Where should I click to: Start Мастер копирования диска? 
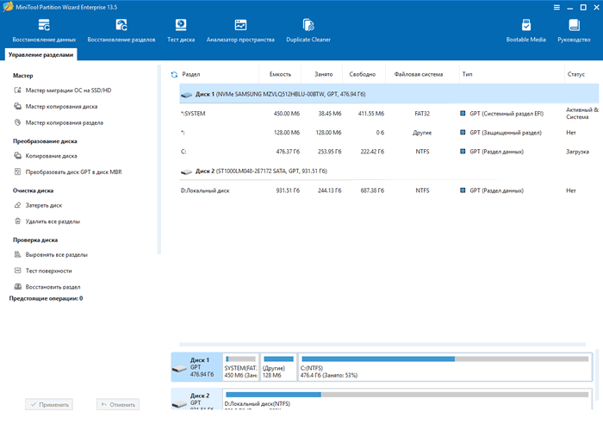(x=61, y=107)
